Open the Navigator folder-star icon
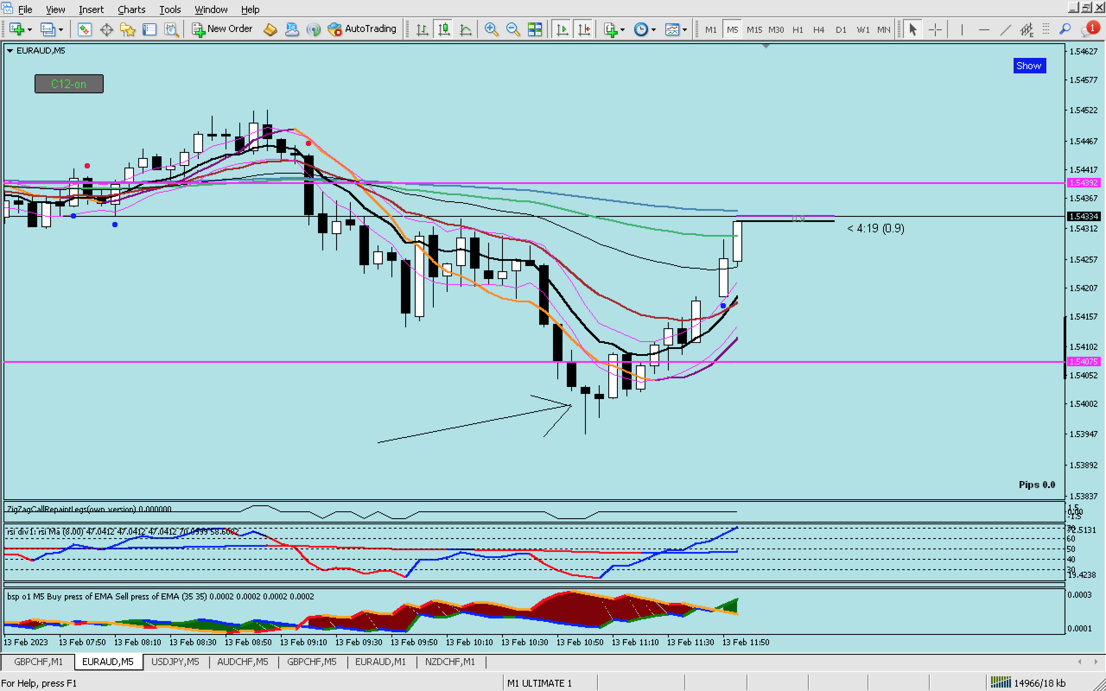Image resolution: width=1106 pixels, height=691 pixels. [127, 30]
